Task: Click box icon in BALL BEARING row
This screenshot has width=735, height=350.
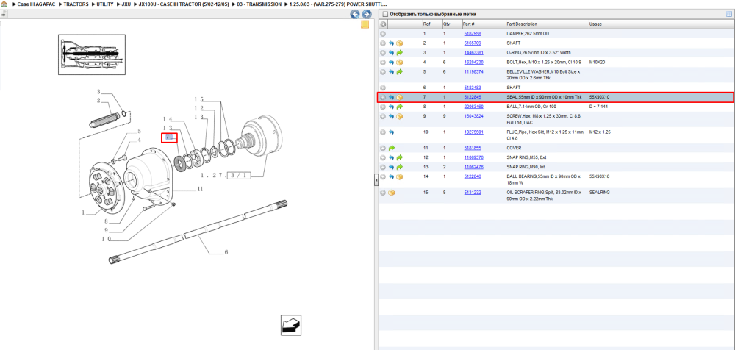Action: coord(399,176)
